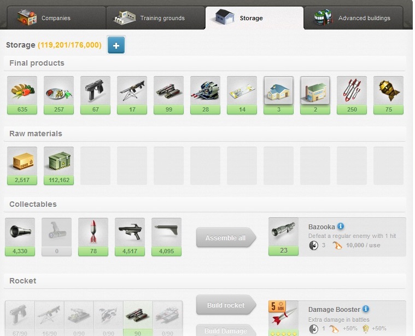The image size is (415, 336).
Task: Select the Storage tab
Action: pyautogui.click(x=254, y=18)
